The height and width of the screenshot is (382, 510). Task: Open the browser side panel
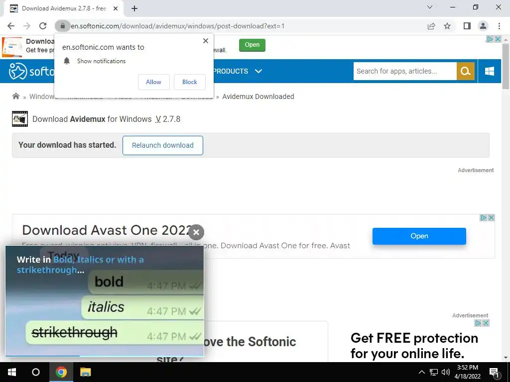click(467, 26)
